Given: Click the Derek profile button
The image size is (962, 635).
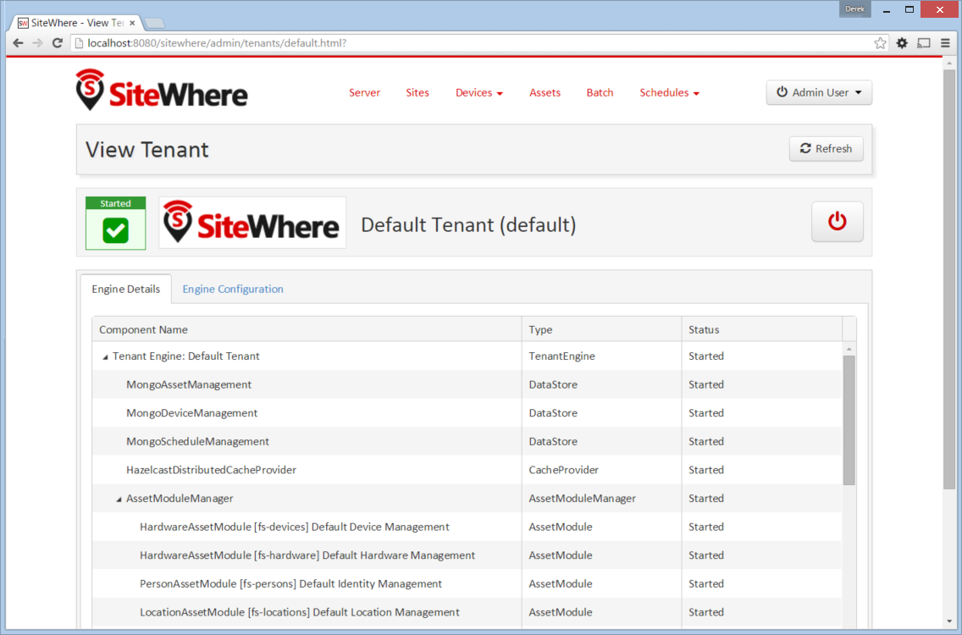Looking at the screenshot, I should (x=854, y=9).
